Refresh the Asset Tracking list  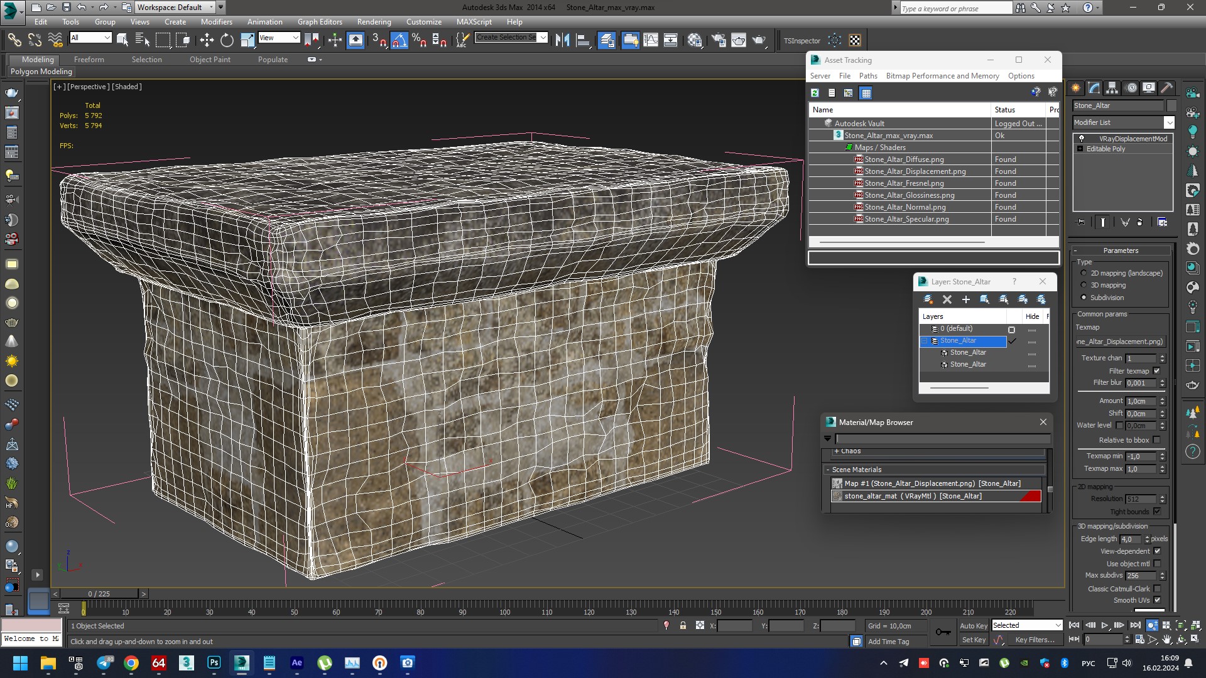point(815,93)
